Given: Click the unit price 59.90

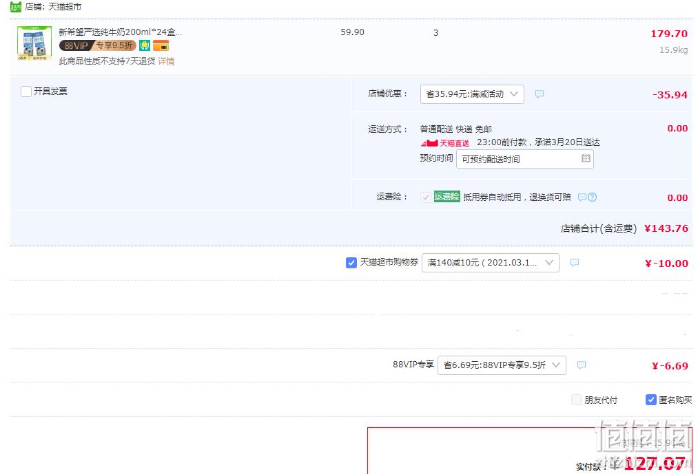Looking at the screenshot, I should (x=353, y=32).
